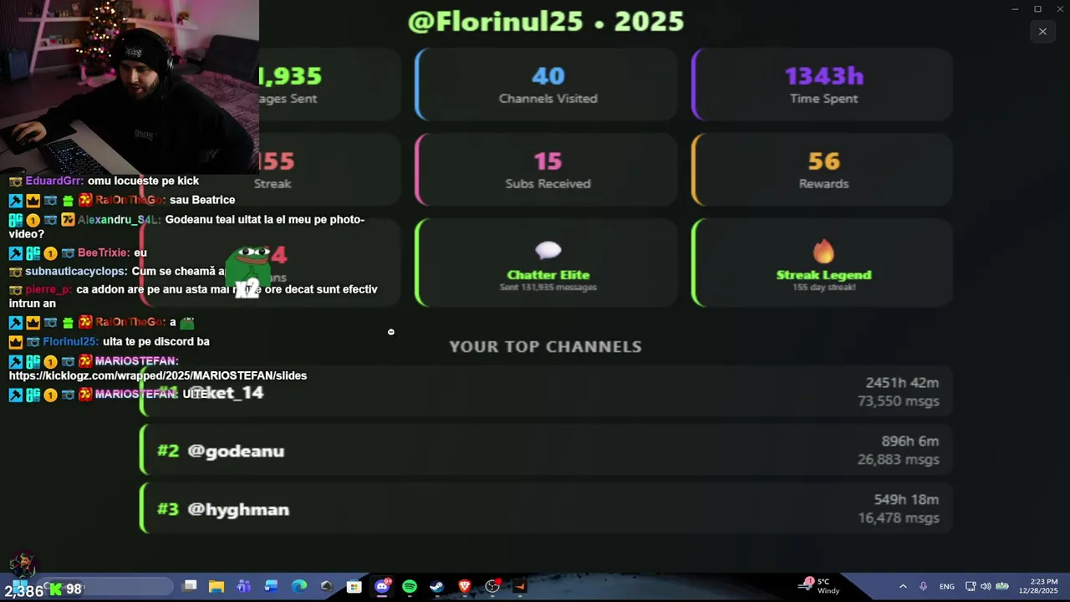
Task: Open the #3 @hyghman channel row
Action: [x=546, y=508]
